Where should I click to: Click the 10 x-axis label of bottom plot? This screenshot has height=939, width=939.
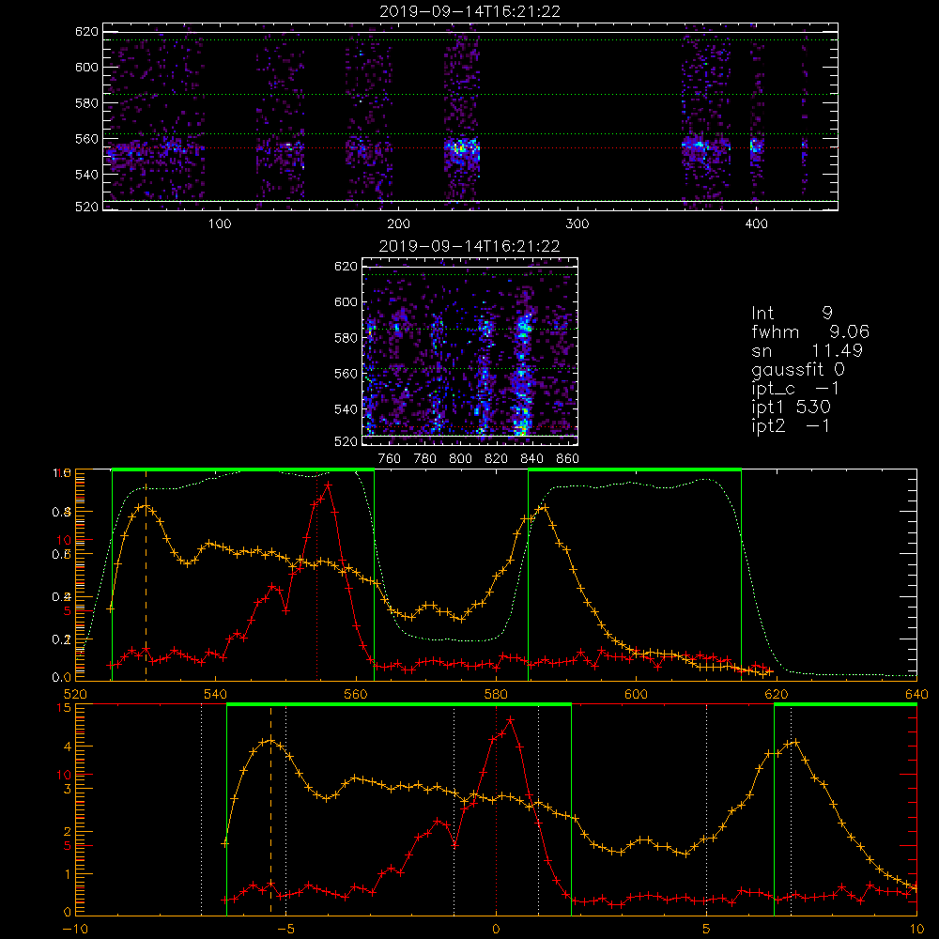916,930
